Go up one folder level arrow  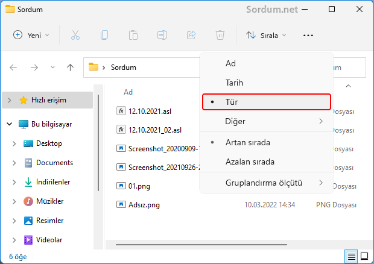click(x=70, y=68)
